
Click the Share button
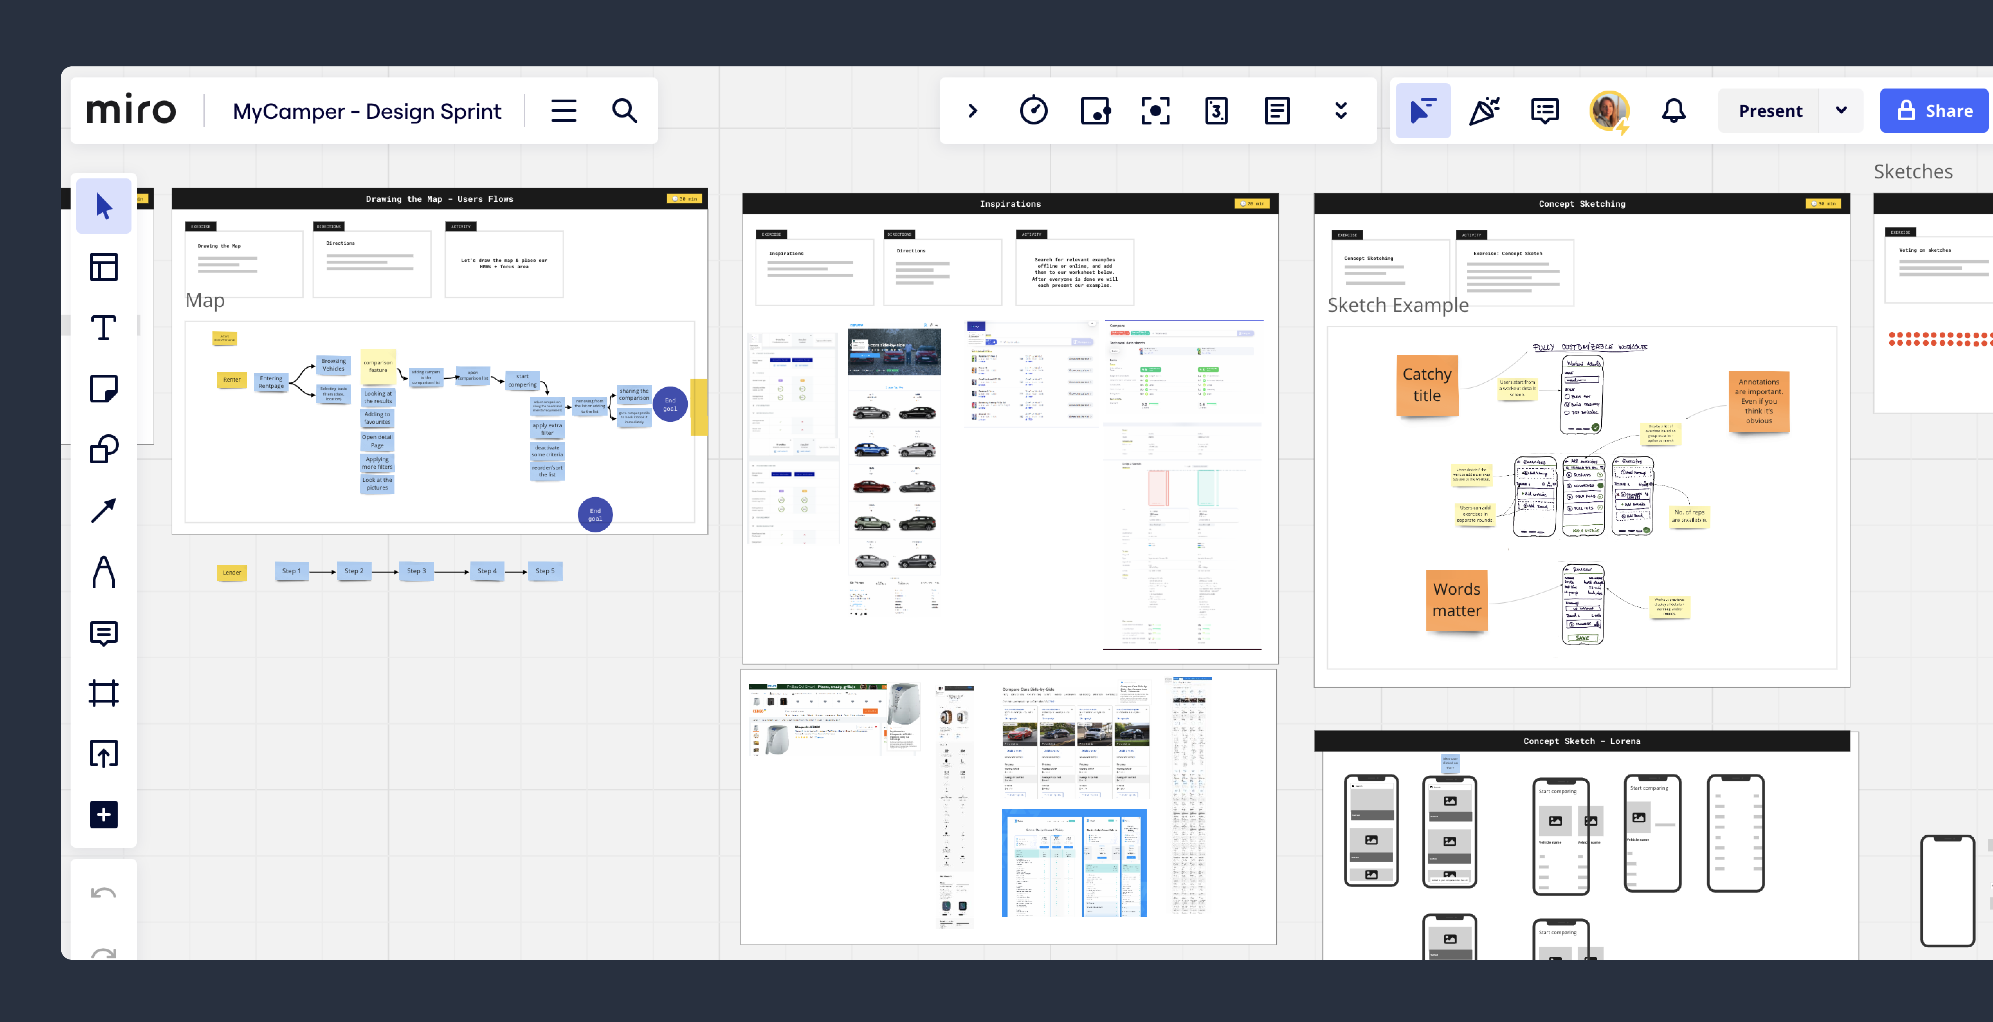click(1934, 111)
